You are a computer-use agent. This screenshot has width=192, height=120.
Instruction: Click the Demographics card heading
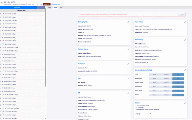[x=83, y=22]
